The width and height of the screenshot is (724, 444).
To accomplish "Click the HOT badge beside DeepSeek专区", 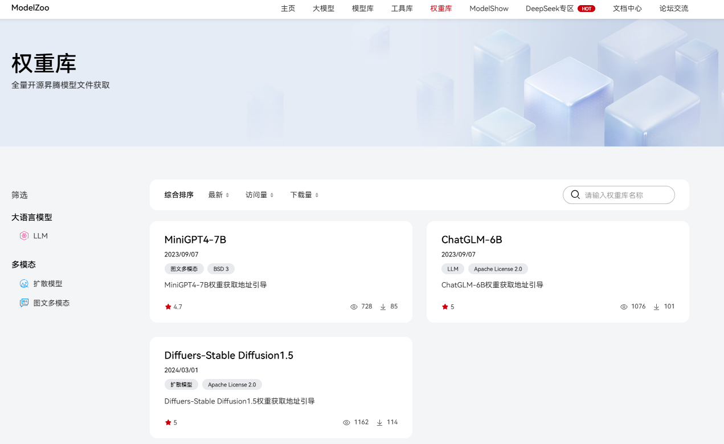I will click(x=586, y=9).
